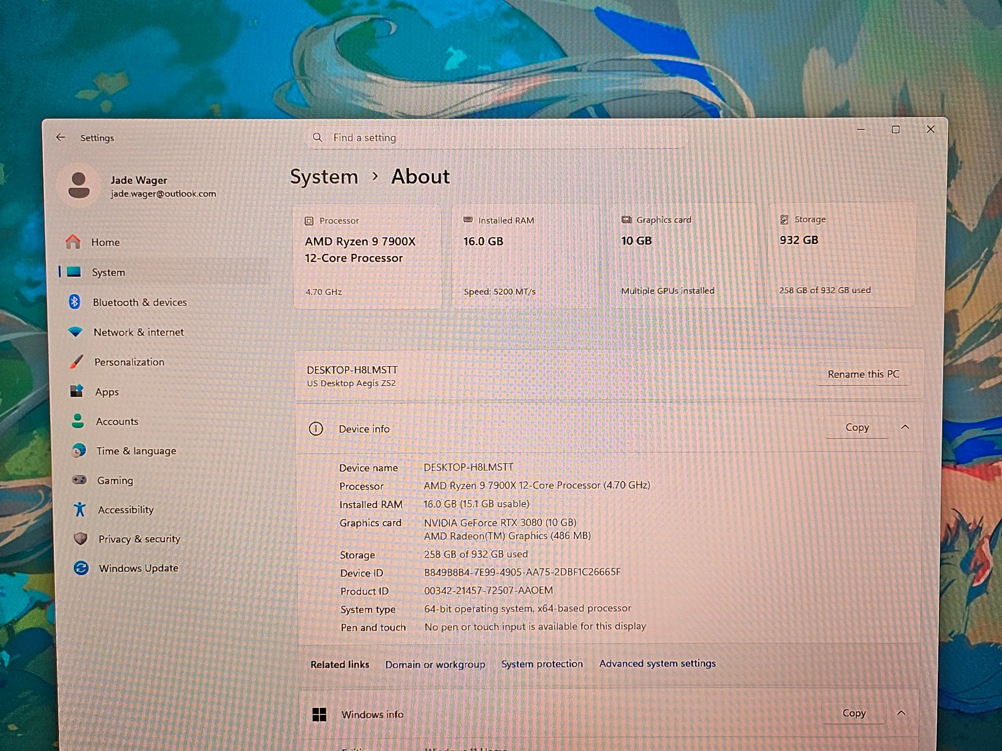
Task: Click the Find a setting search box
Action: pyautogui.click(x=498, y=137)
